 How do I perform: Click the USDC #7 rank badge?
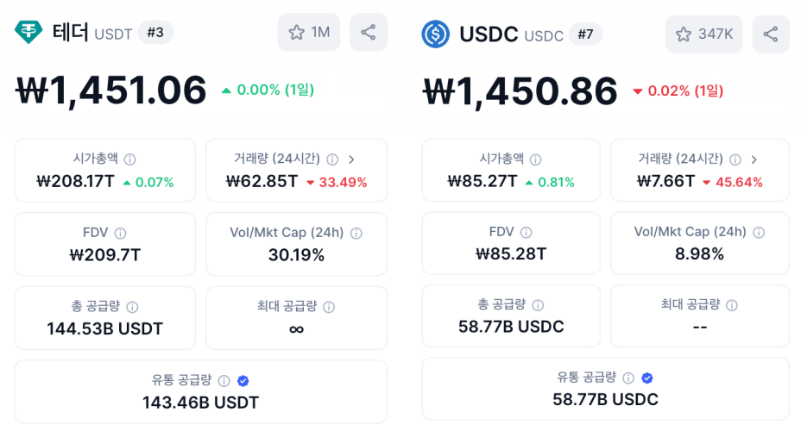pos(585,34)
